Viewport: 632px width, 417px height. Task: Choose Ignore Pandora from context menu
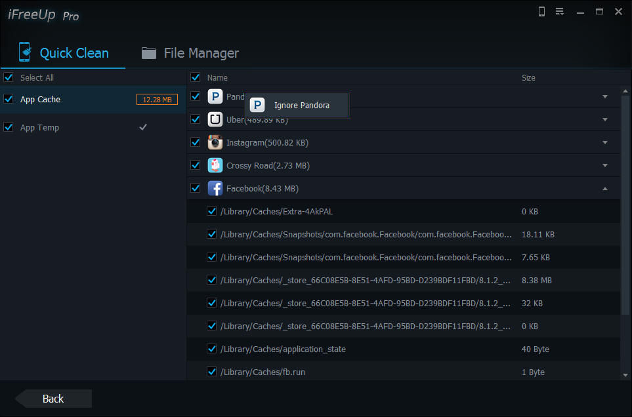point(297,106)
